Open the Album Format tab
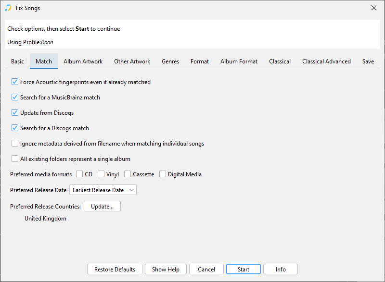The width and height of the screenshot is (385, 282). 239,61
